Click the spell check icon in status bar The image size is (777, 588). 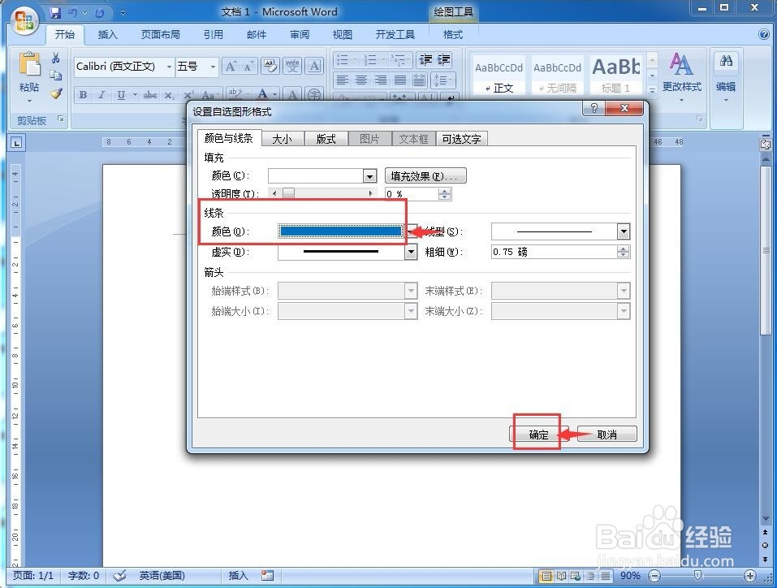pos(120,575)
